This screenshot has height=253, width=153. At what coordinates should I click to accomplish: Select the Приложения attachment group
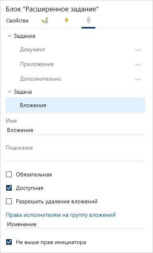tap(75, 64)
